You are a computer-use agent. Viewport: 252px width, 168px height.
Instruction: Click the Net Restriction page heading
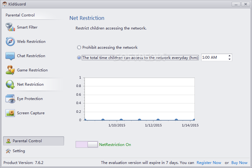(87, 18)
